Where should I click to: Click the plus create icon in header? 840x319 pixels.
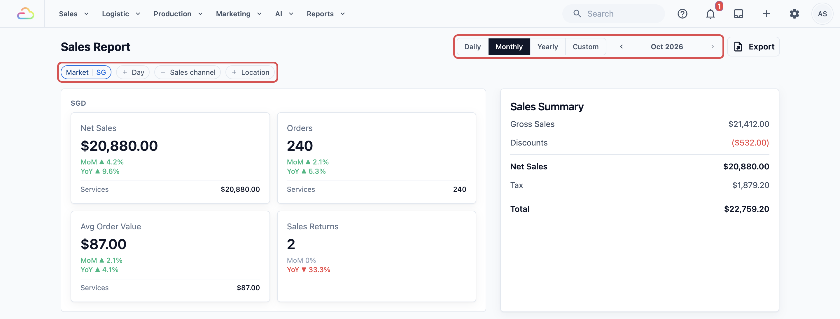click(766, 14)
